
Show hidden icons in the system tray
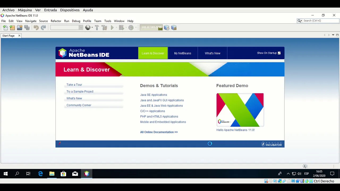(x=288, y=174)
